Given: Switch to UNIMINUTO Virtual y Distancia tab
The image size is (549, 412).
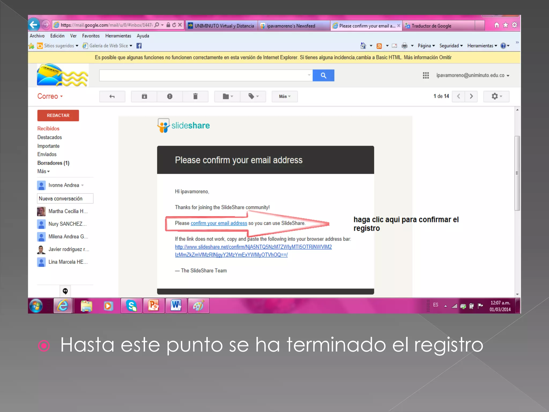Looking at the screenshot, I should (222, 26).
